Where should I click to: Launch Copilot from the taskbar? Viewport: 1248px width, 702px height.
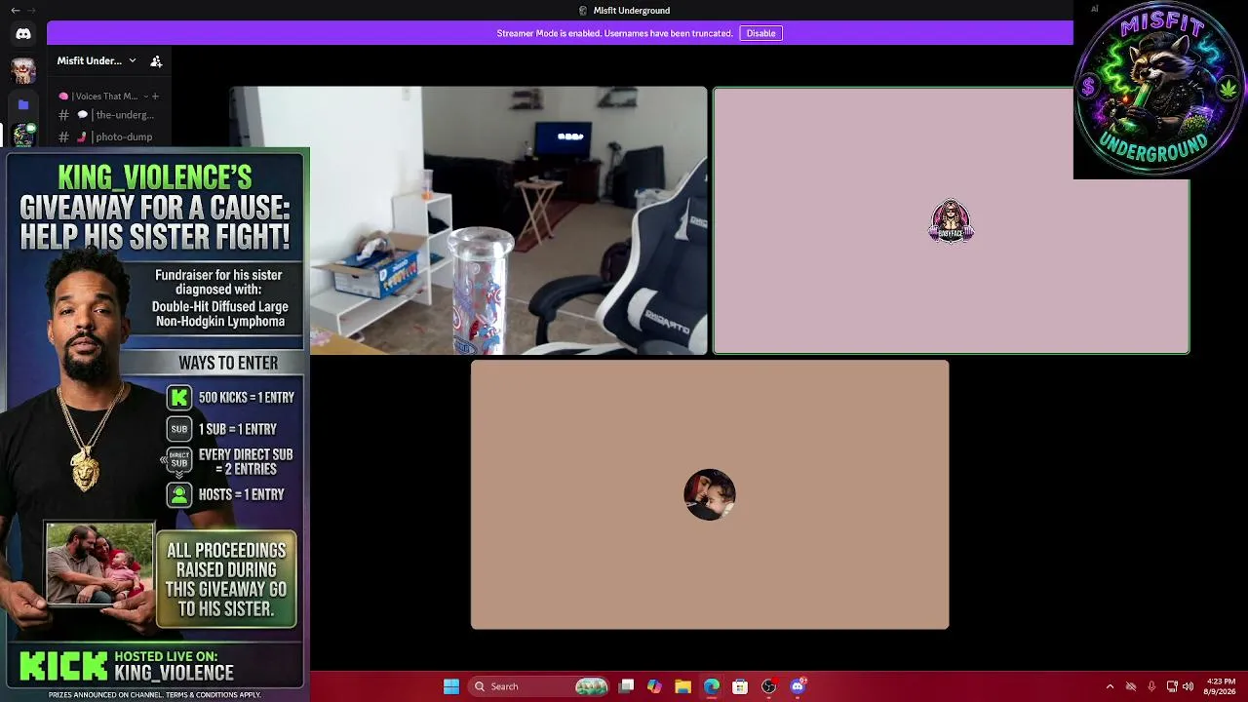[x=654, y=686]
